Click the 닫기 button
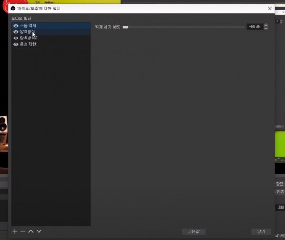The image size is (285, 240). (261, 231)
